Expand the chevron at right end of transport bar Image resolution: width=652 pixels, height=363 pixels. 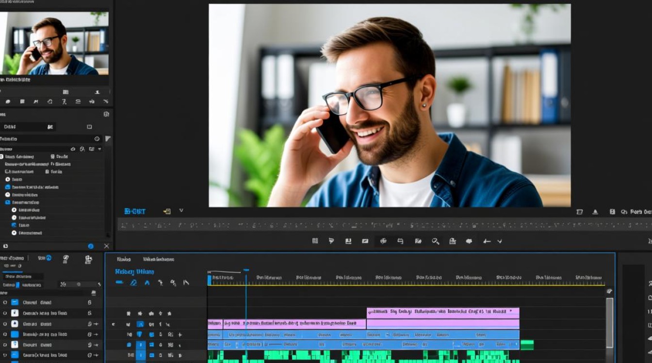(500, 241)
